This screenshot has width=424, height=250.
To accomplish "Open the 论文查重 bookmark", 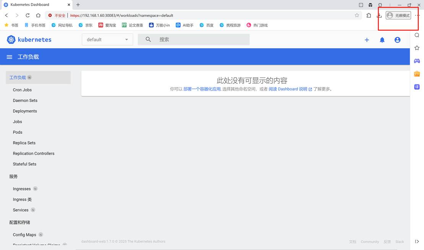I will pos(132,25).
